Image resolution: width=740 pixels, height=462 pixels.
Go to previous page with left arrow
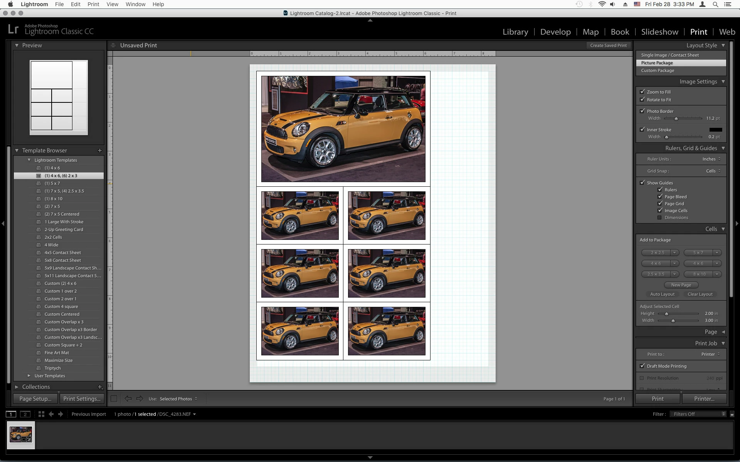pos(128,399)
